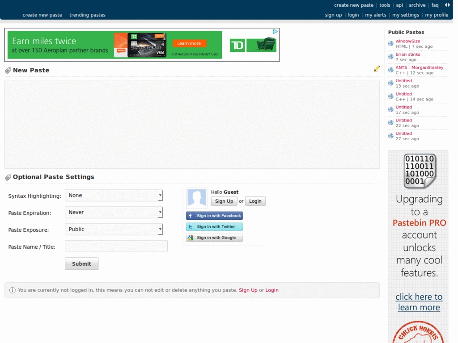Image resolution: width=458 pixels, height=343 pixels.
Task: Open the Paste Exposure dropdown
Action: [114, 229]
